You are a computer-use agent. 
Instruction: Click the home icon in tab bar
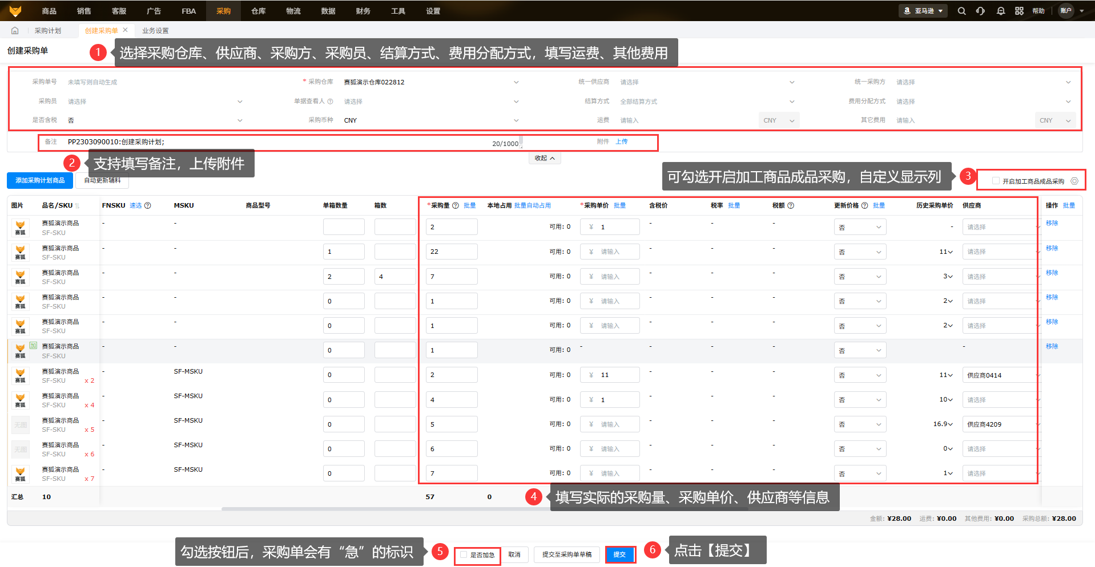15,31
